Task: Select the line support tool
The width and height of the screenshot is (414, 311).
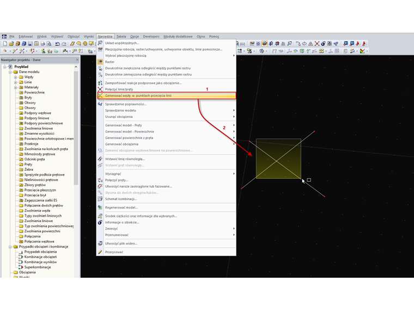Action: tap(50, 51)
